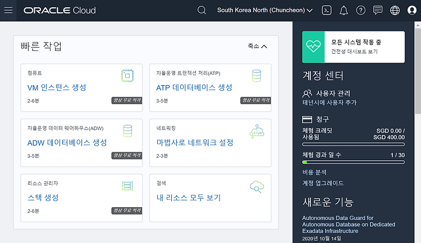
Task: Open the chat support icon
Action: (x=378, y=10)
